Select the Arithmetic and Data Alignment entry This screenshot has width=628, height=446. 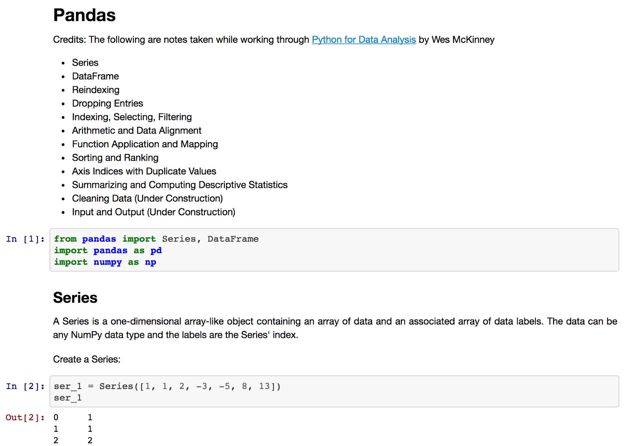(137, 130)
